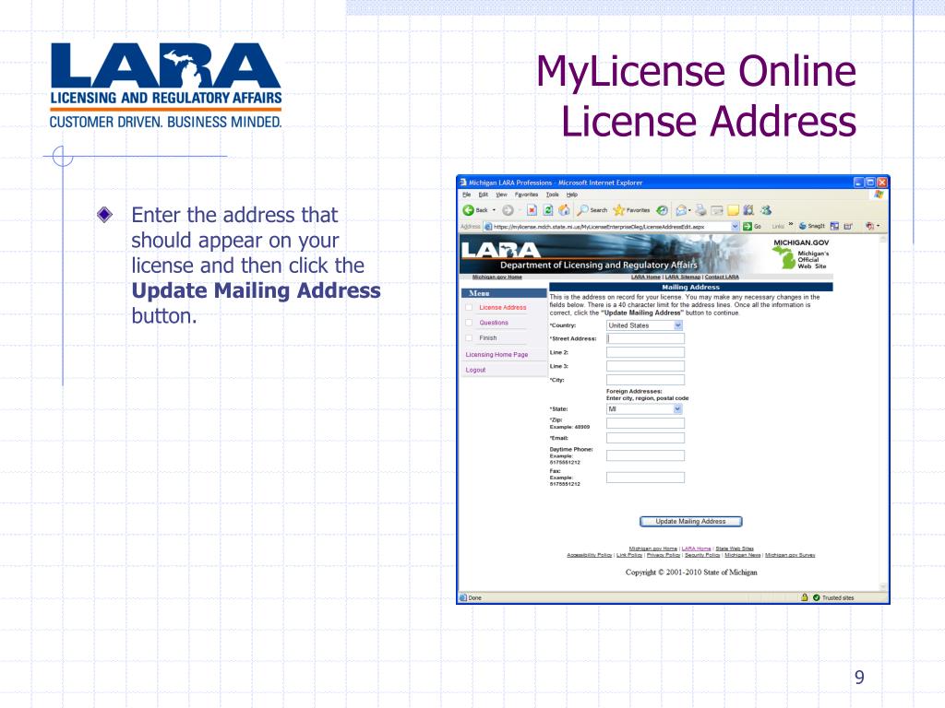Click into the Daytime Phone field
The width and height of the screenshot is (945, 708).
tap(645, 455)
